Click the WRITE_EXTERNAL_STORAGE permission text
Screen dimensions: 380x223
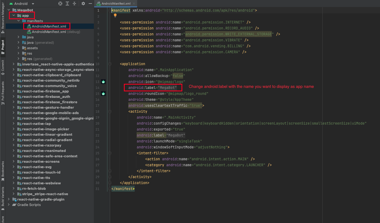228,34
